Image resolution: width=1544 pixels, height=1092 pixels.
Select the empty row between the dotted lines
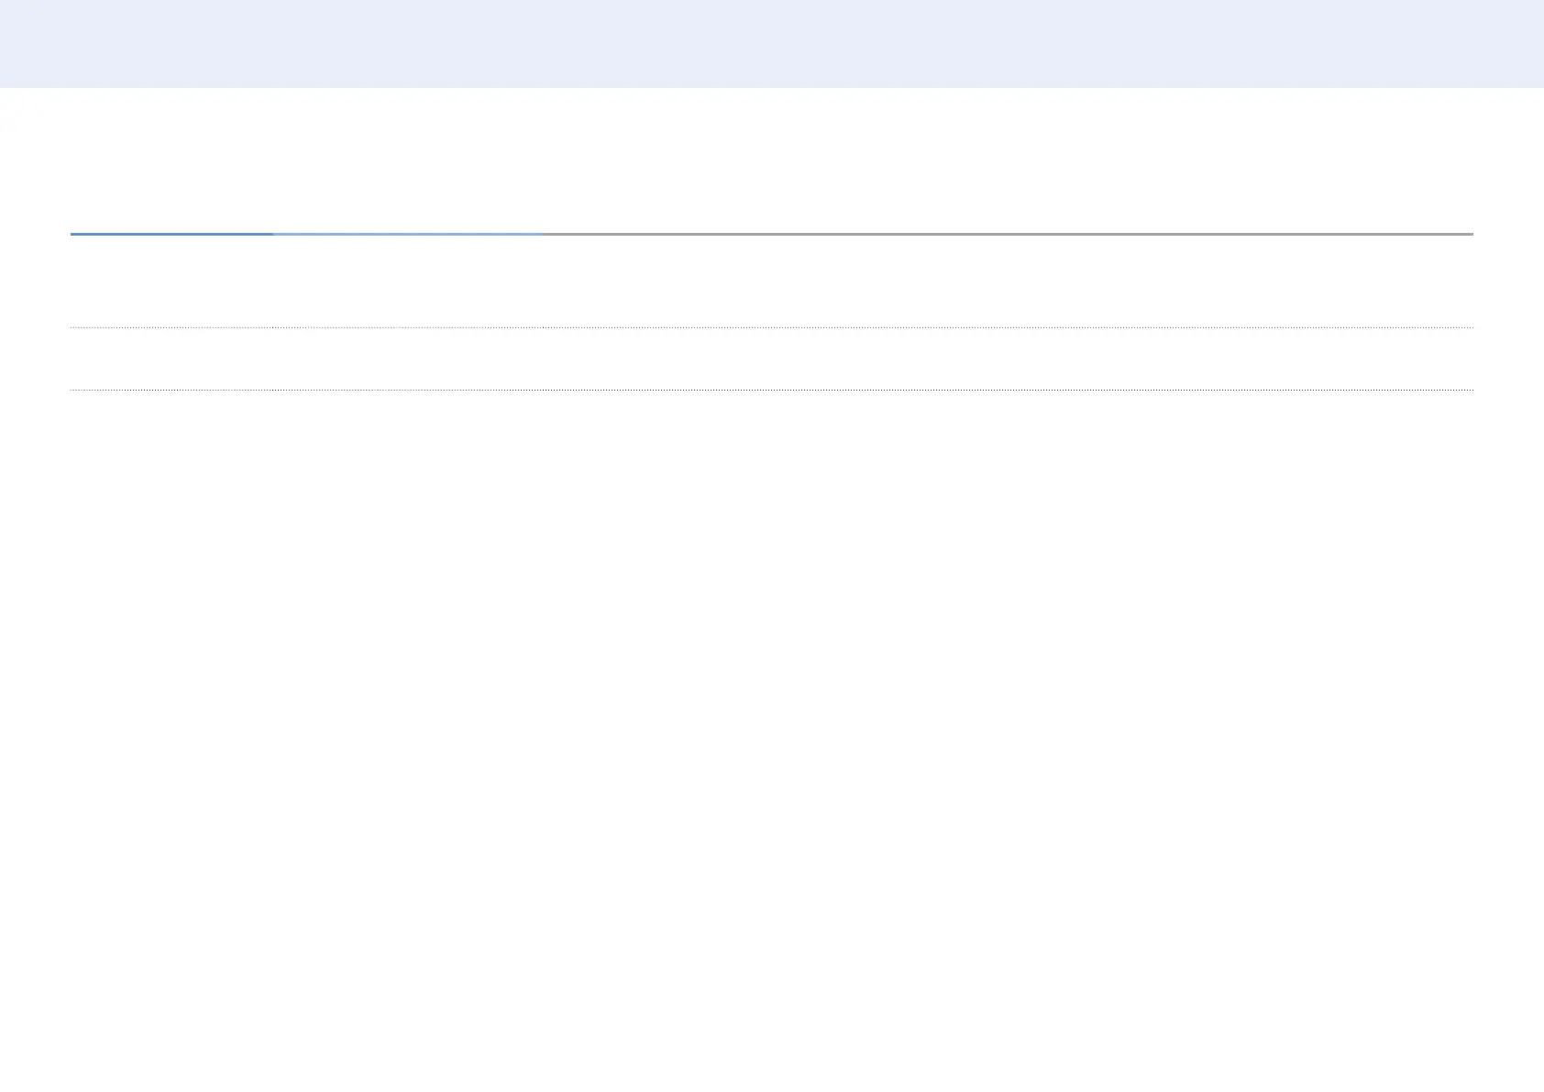(772, 358)
